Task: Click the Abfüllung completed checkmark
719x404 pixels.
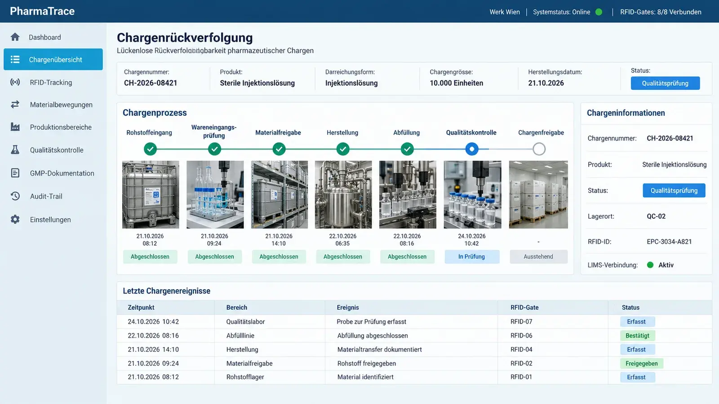Action: (x=407, y=149)
